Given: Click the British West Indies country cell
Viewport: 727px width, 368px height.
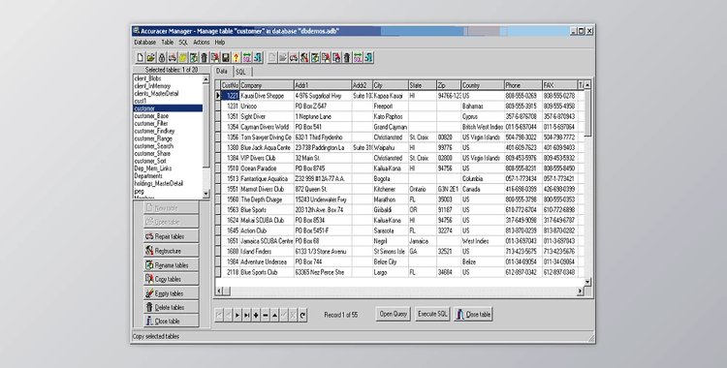Looking at the screenshot, I should [482, 127].
